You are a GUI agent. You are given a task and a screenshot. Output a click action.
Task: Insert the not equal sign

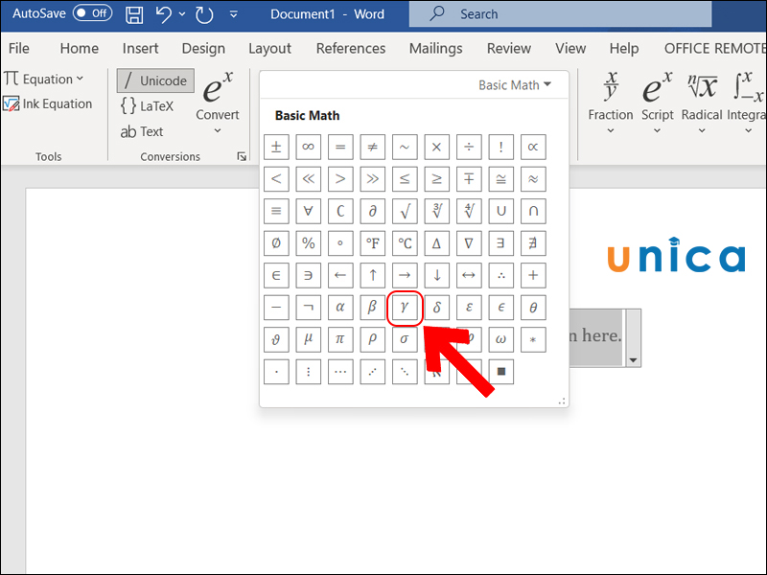372,147
